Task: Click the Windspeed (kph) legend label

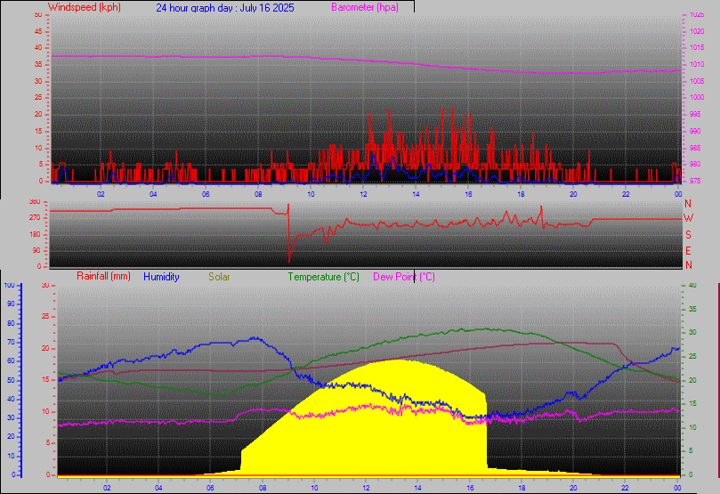Action: tap(84, 7)
